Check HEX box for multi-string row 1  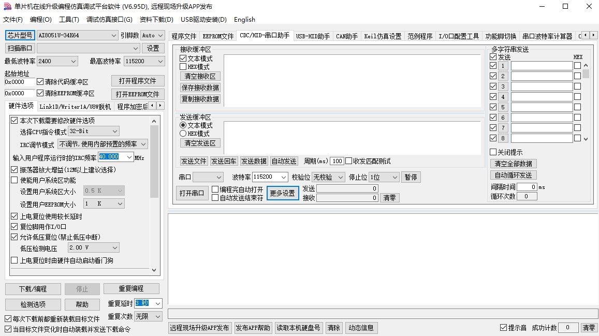click(x=578, y=66)
